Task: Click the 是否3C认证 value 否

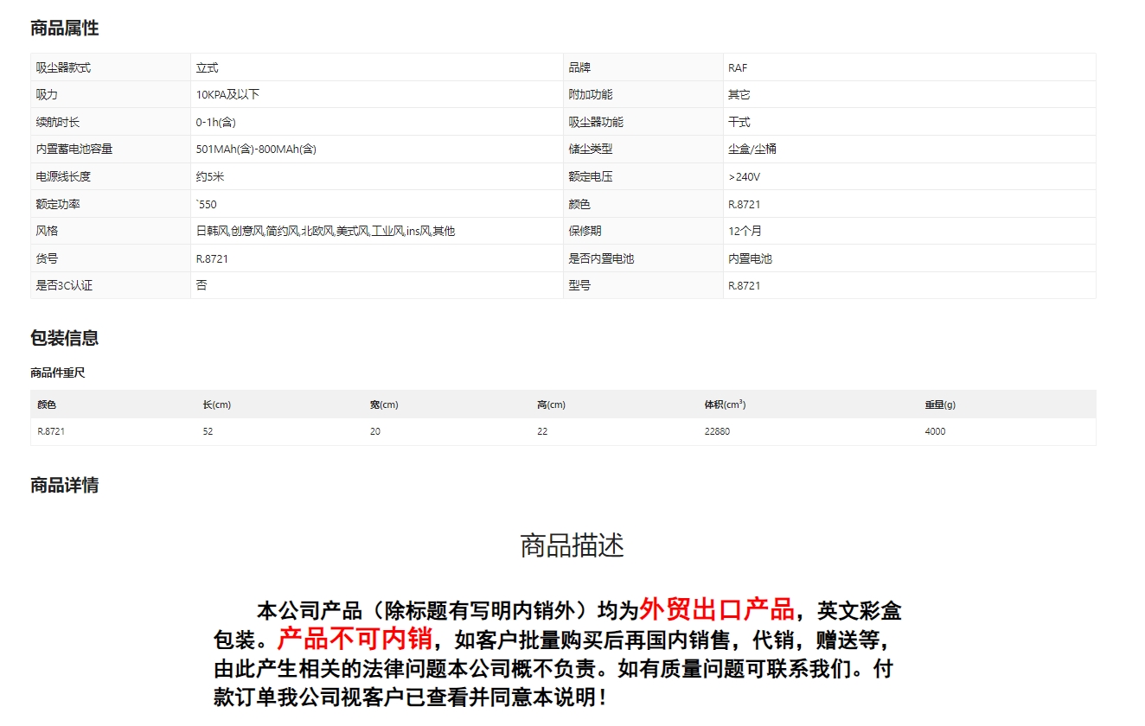Action: 201,285
